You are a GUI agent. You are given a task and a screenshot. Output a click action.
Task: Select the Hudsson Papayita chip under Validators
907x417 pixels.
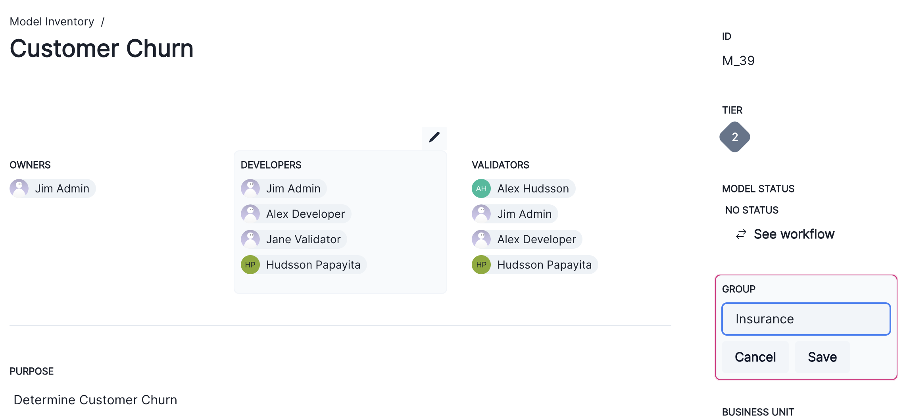pyautogui.click(x=534, y=264)
